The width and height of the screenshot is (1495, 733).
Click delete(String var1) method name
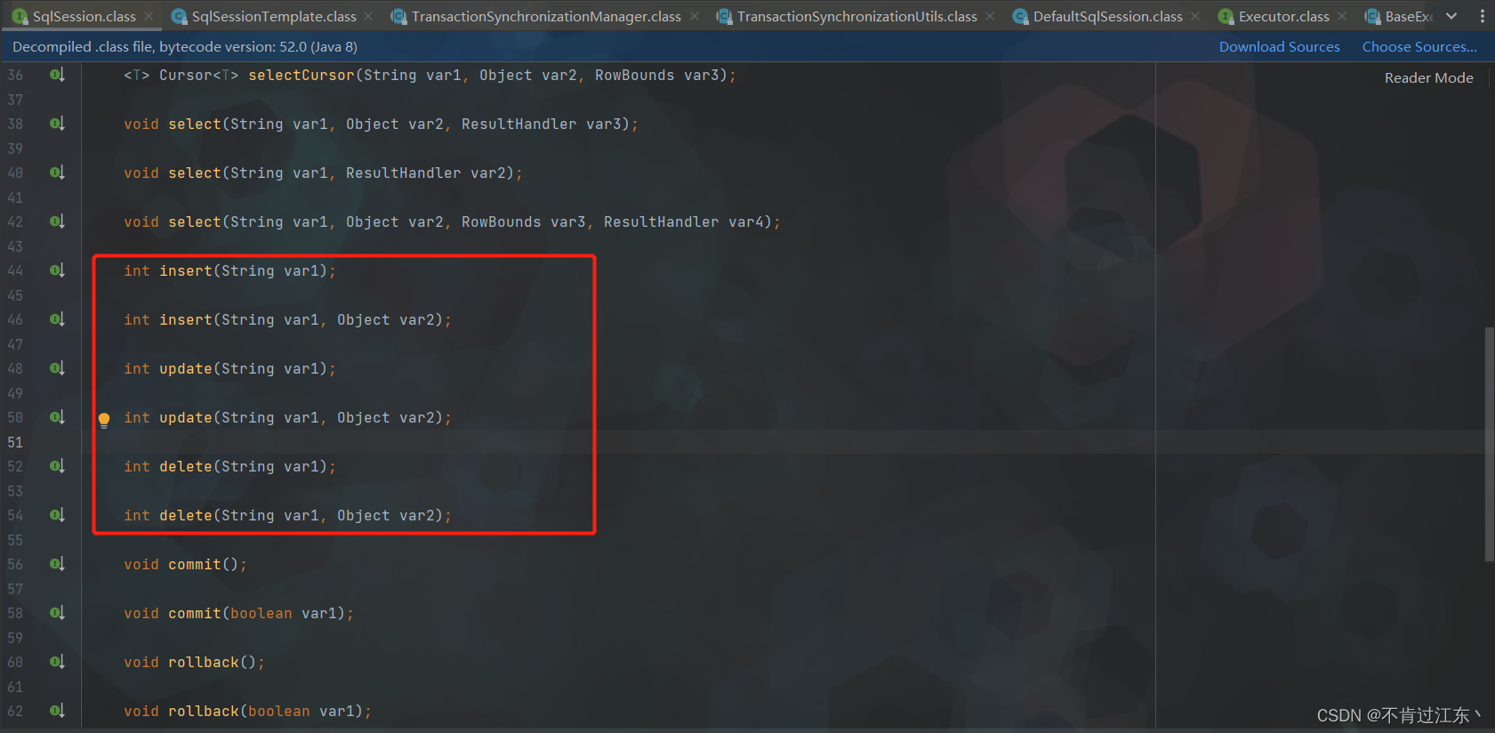click(x=185, y=467)
